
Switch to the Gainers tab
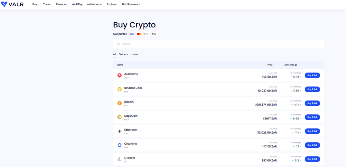(x=123, y=54)
